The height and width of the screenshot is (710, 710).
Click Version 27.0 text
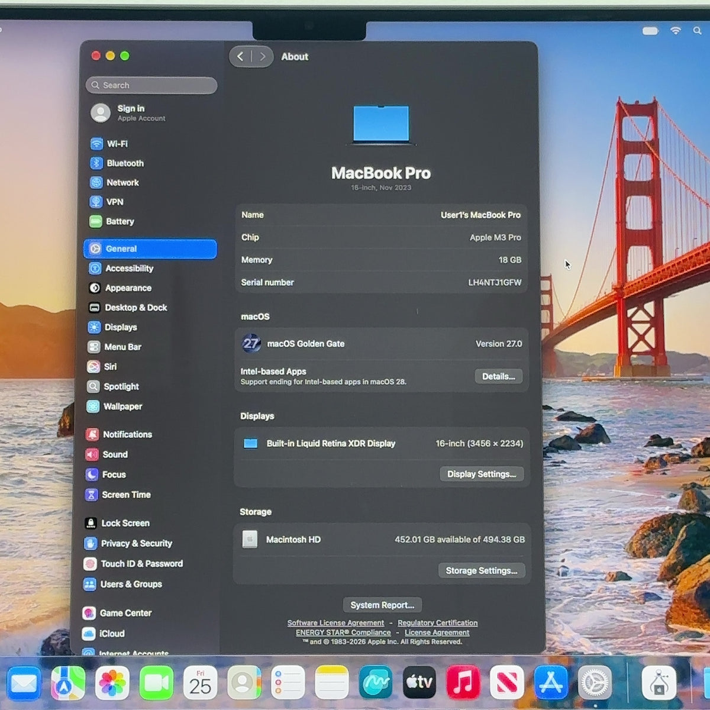click(499, 344)
